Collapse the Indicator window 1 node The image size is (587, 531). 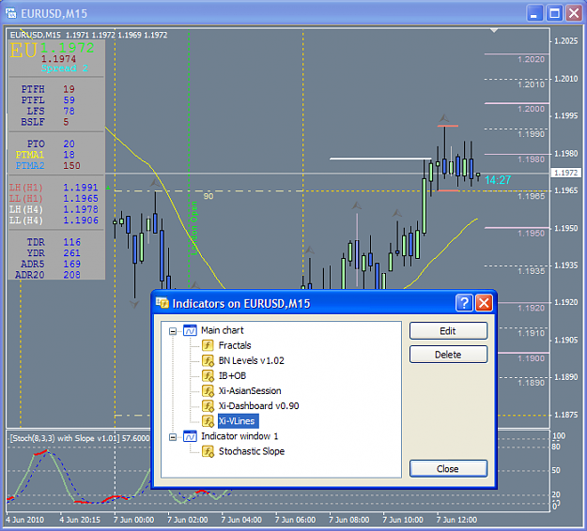[173, 437]
